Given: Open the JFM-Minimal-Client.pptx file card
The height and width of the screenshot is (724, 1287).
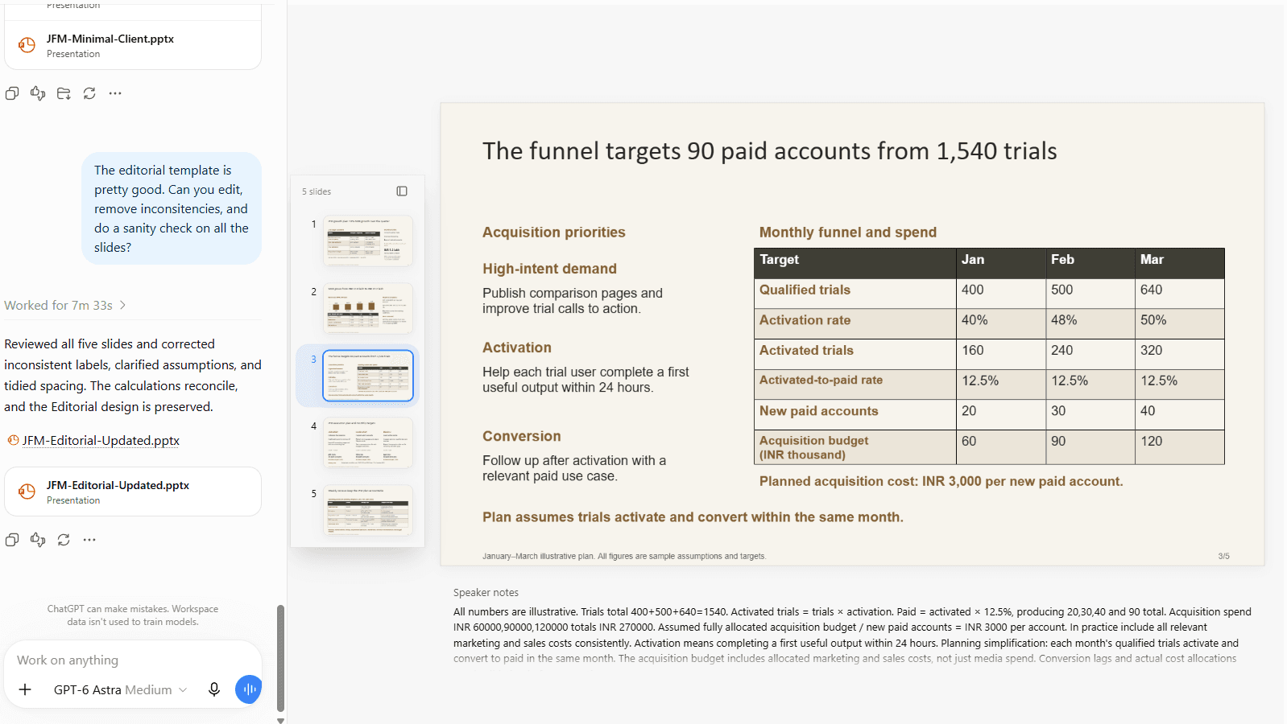Looking at the screenshot, I should point(133,45).
